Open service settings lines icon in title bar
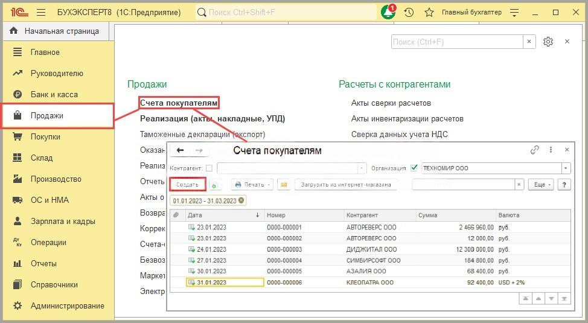588x323 pixels. tap(514, 13)
